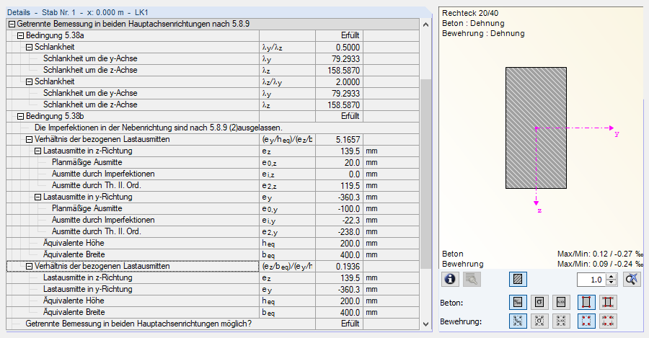Collapse the Schlankheit λy/λz node

tap(29, 47)
